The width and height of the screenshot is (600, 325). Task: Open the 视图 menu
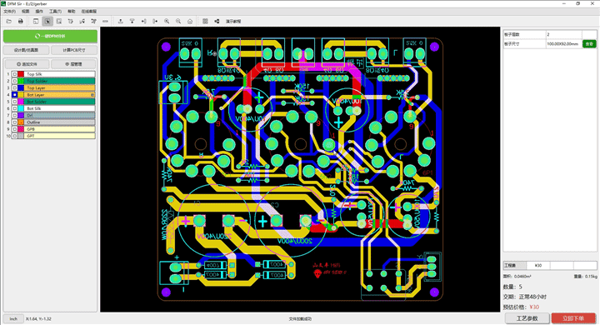[x=26, y=12]
